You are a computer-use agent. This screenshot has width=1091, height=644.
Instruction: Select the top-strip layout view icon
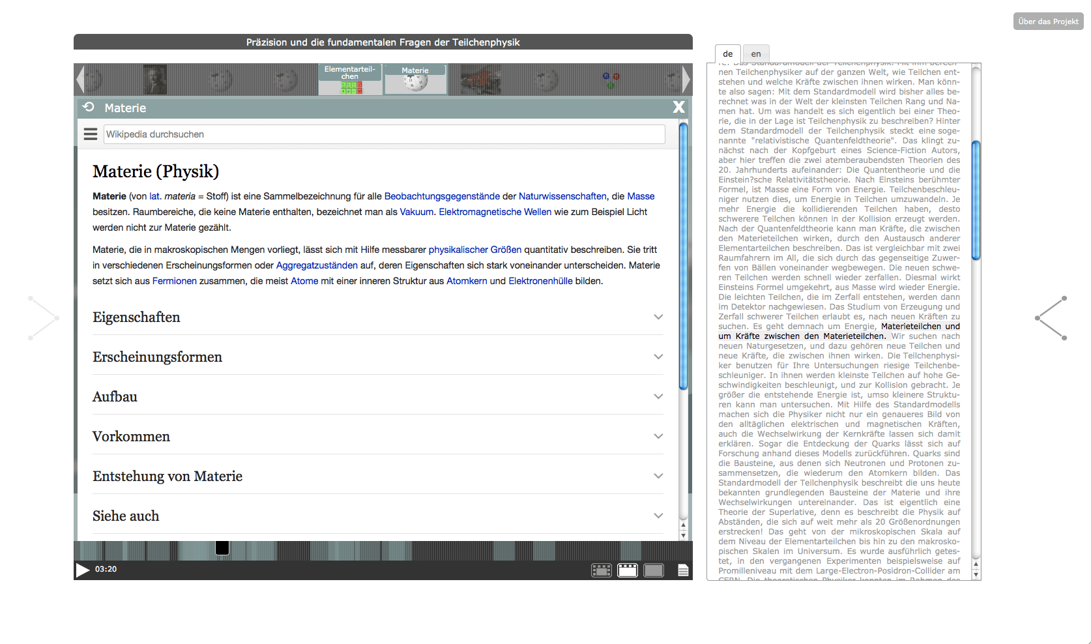coord(627,570)
